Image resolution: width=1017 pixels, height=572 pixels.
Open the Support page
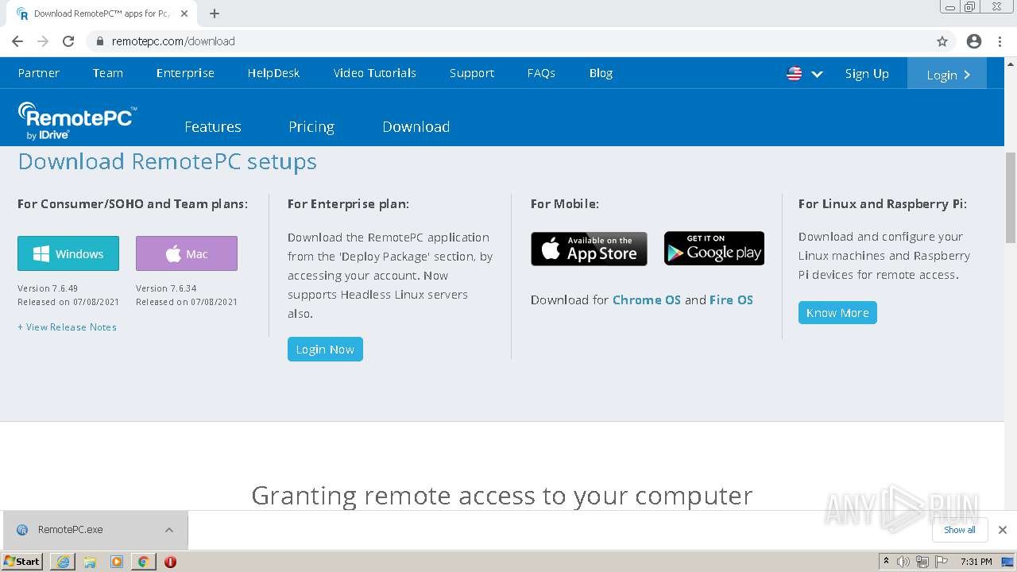tap(471, 73)
